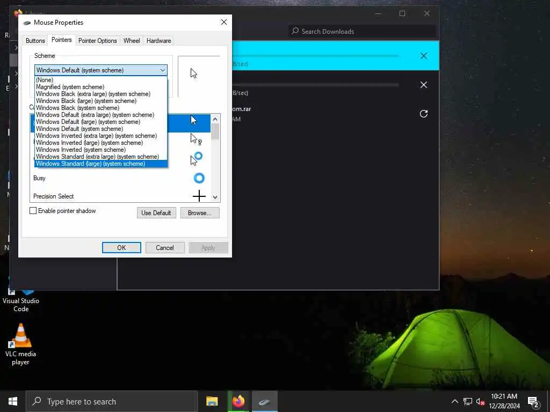Pick Windows Standard (extra large) scheme
Viewport: 550px width, 412px height.
tap(101, 157)
